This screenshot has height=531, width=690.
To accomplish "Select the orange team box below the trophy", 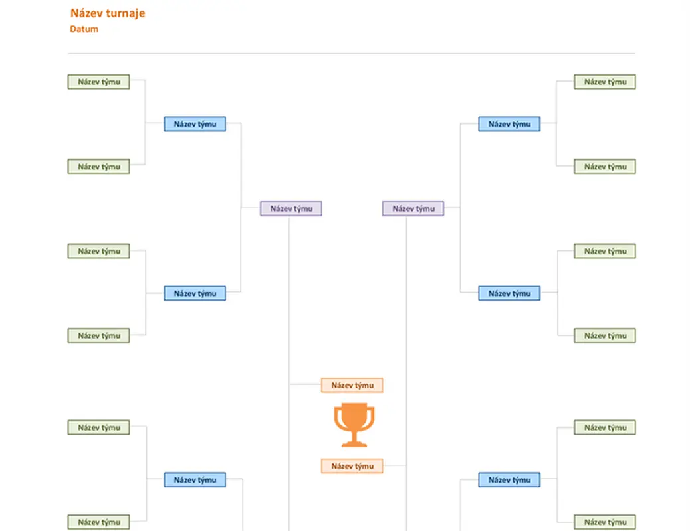I will (352, 466).
